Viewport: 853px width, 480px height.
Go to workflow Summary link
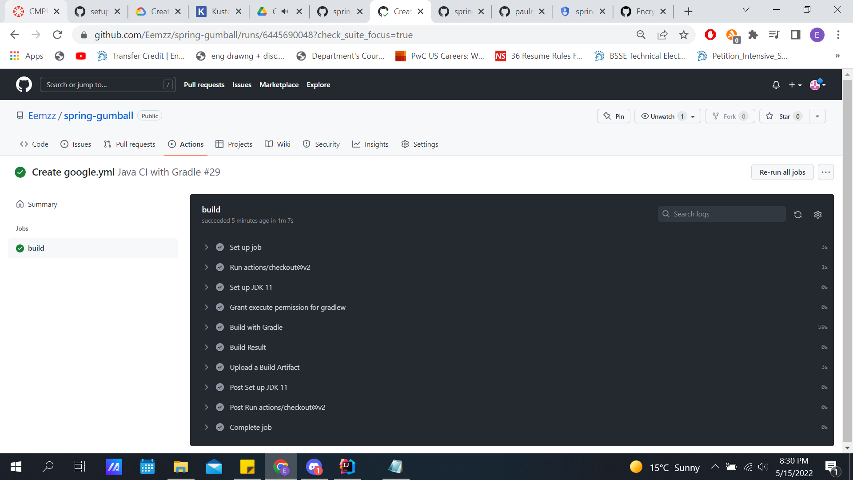(42, 204)
